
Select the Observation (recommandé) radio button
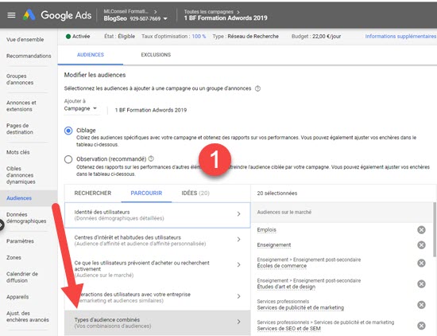[68, 159]
